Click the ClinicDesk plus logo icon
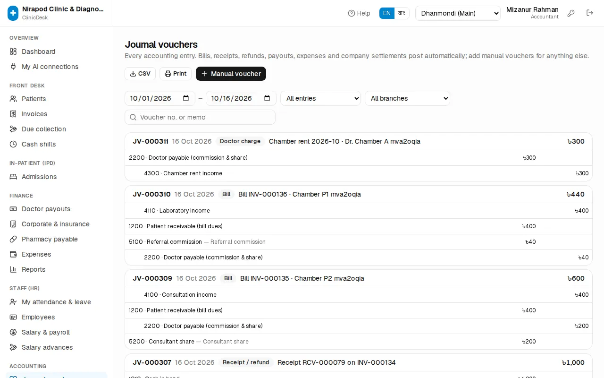Screen dimensions: 604x378 13,13
